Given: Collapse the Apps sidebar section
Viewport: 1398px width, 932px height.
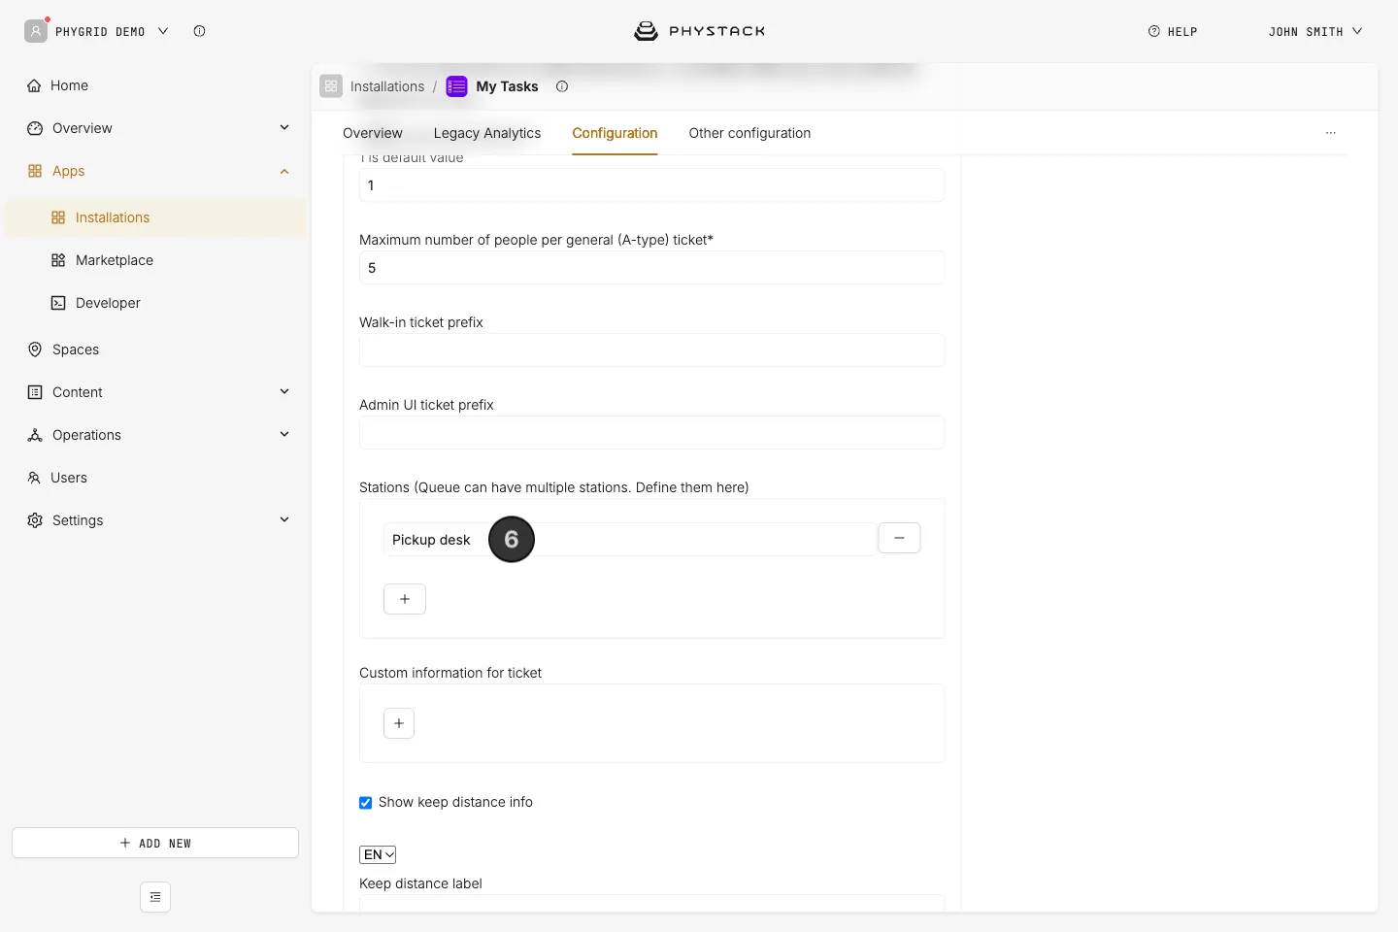Looking at the screenshot, I should 284,171.
